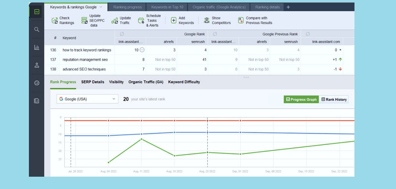Click the blue line point at Aug 18
The width and height of the screenshot is (396, 189).
click(175, 132)
